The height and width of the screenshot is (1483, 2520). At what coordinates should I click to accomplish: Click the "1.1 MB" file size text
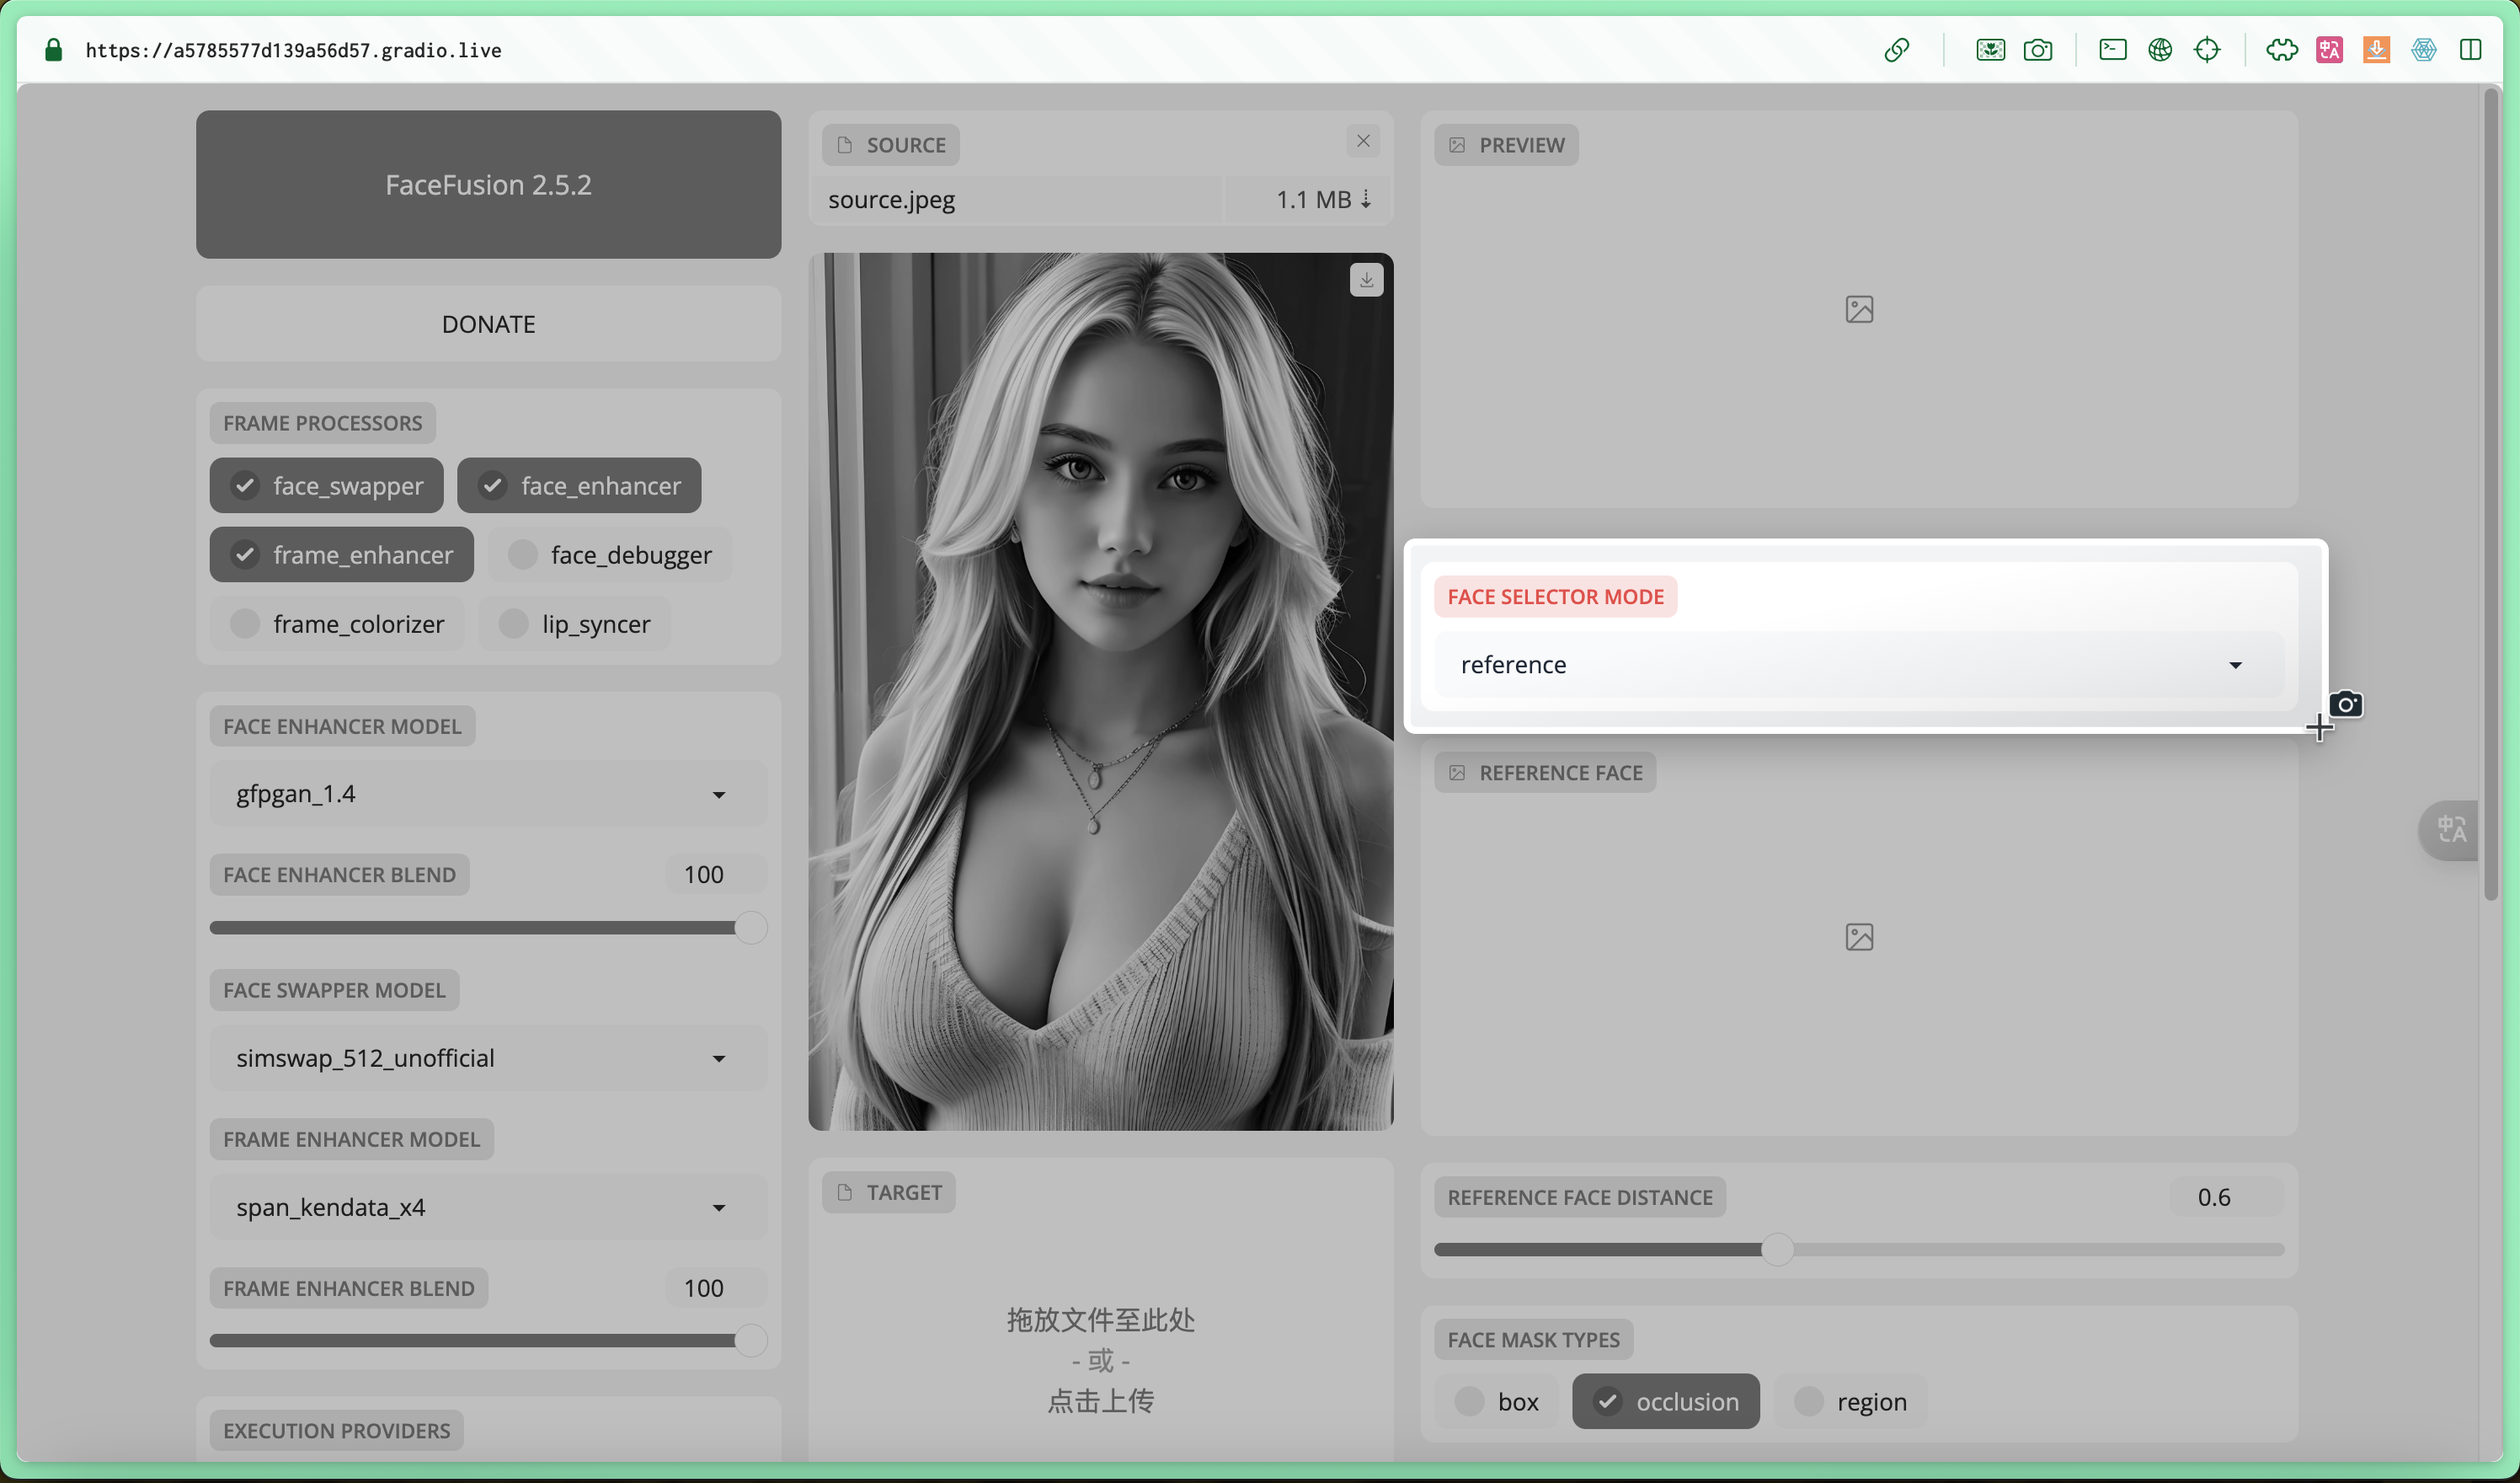(x=1313, y=199)
